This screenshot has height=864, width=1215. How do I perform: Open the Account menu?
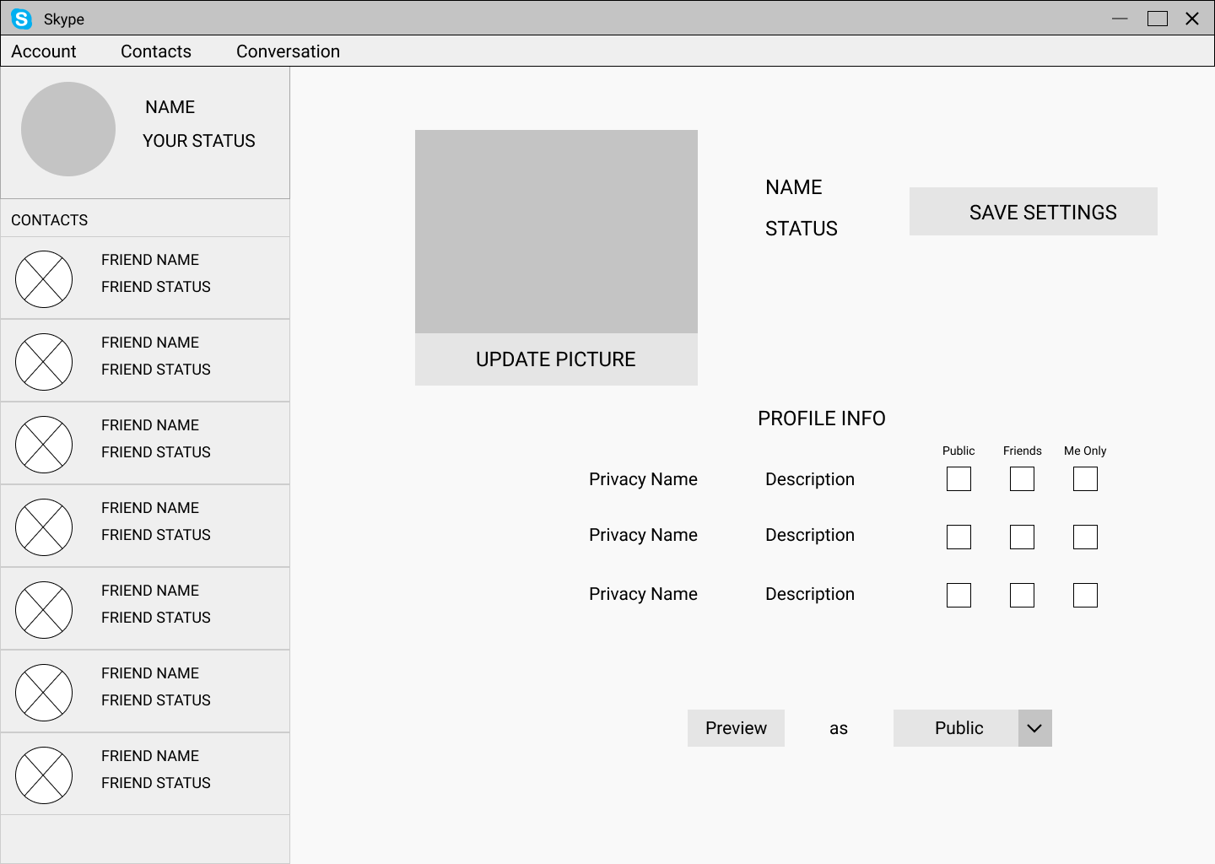(x=43, y=51)
